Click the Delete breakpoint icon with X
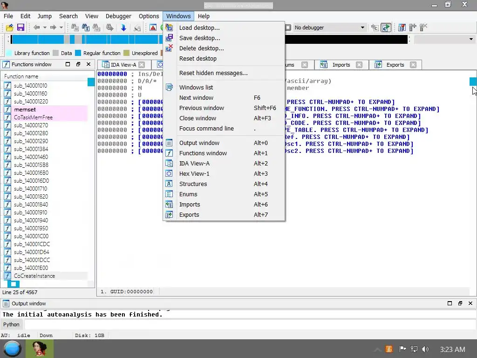The height and width of the screenshot is (358, 477). click(x=423, y=28)
